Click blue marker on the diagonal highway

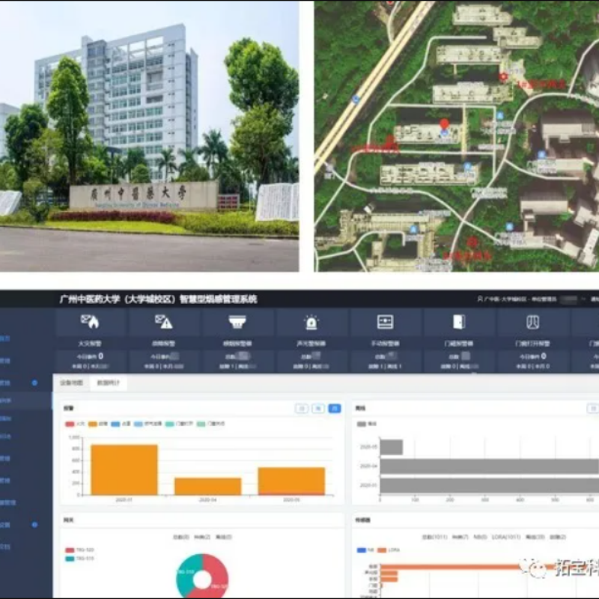coord(356,100)
